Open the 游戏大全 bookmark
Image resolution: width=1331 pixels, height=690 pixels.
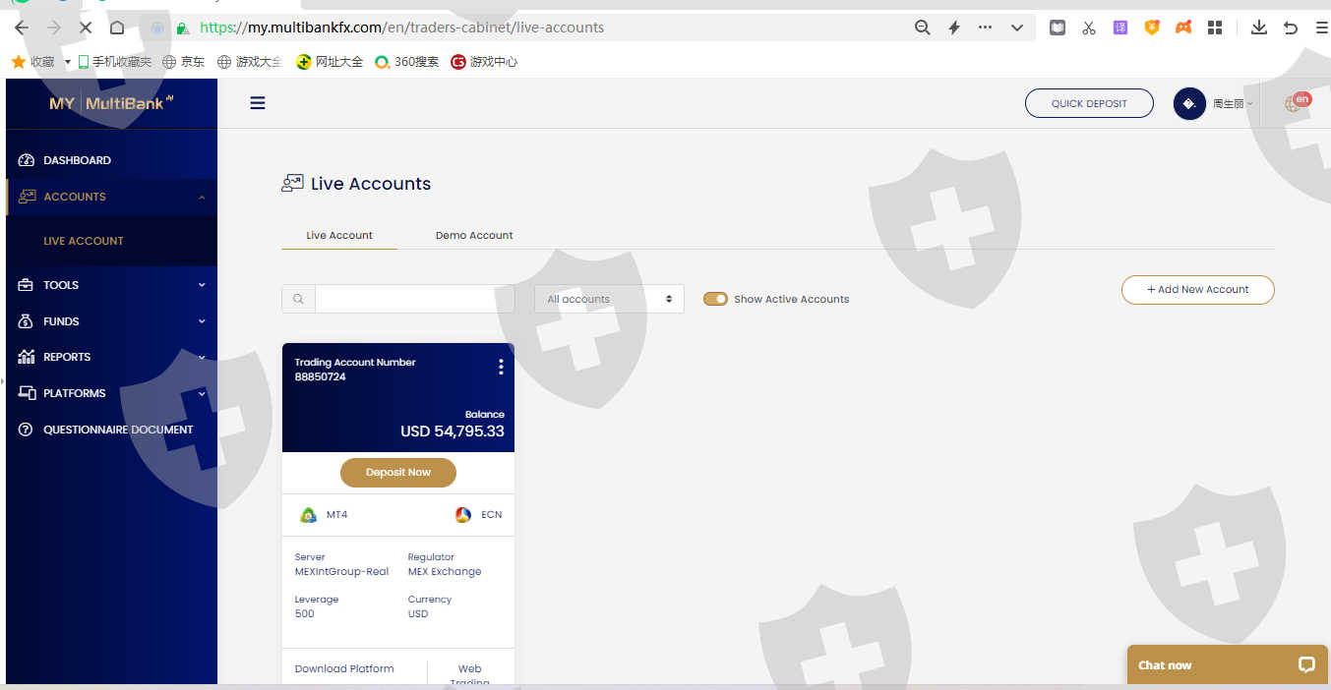coord(250,62)
